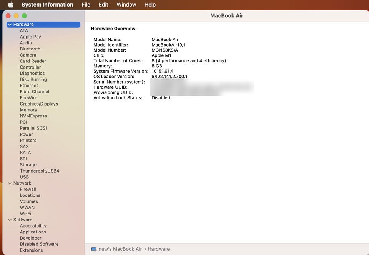This screenshot has width=369, height=255.
Task: Open the Window menu
Action: click(126, 5)
